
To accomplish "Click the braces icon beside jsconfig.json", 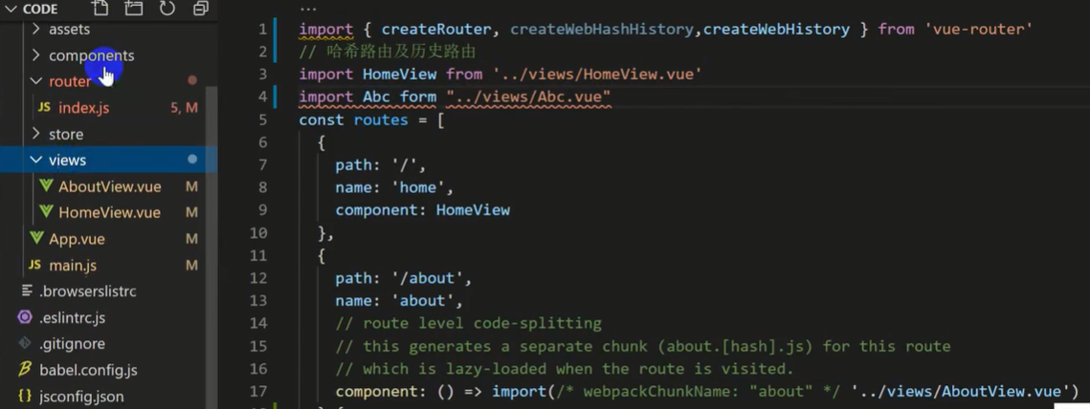I will [x=25, y=397].
